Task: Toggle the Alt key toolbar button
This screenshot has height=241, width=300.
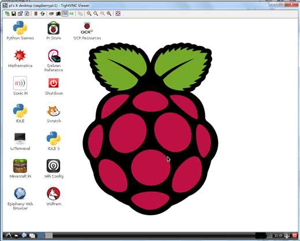Action: (x=72, y=13)
